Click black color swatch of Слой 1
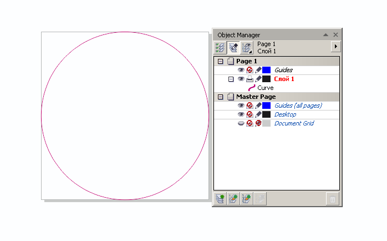 coord(266,79)
